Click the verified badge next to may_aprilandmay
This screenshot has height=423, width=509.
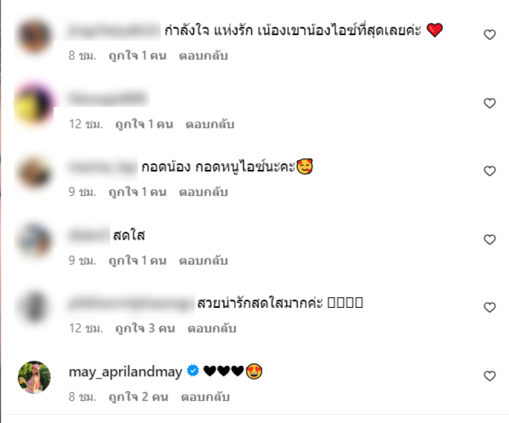coord(193,370)
